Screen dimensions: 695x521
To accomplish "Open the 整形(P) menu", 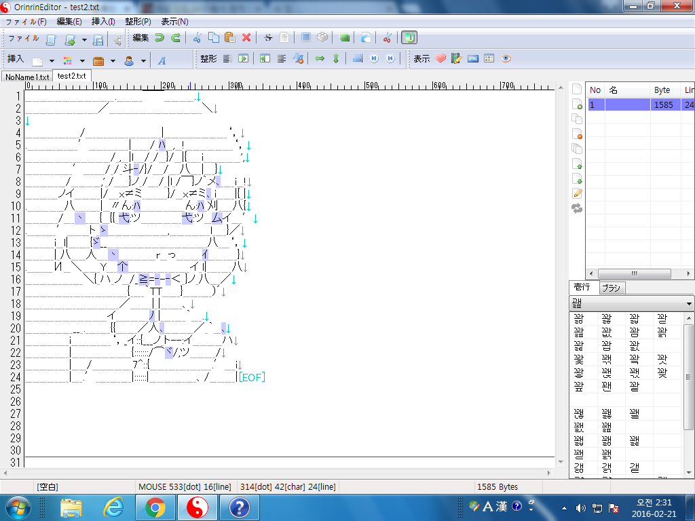I will (138, 22).
